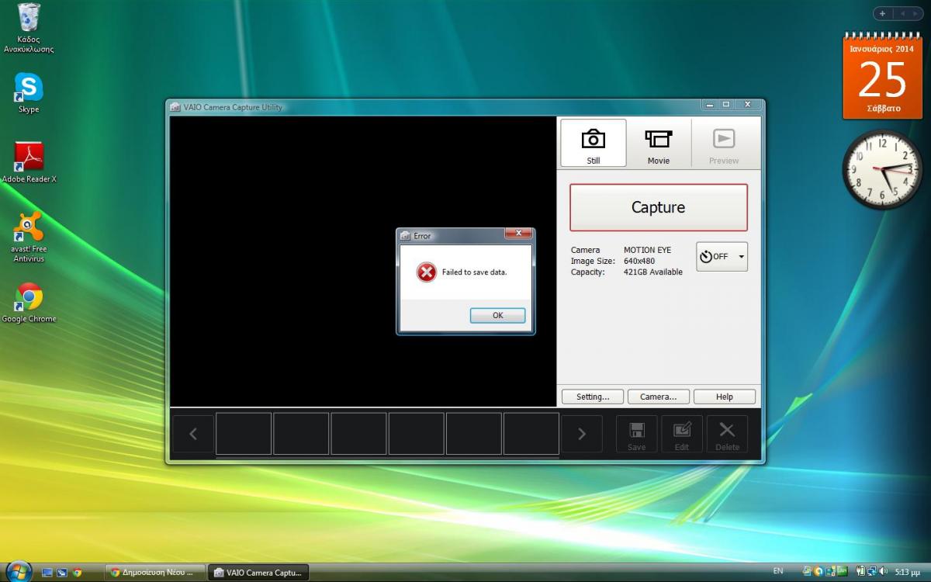Click the large Capture button
The height and width of the screenshot is (582, 931).
click(x=658, y=207)
